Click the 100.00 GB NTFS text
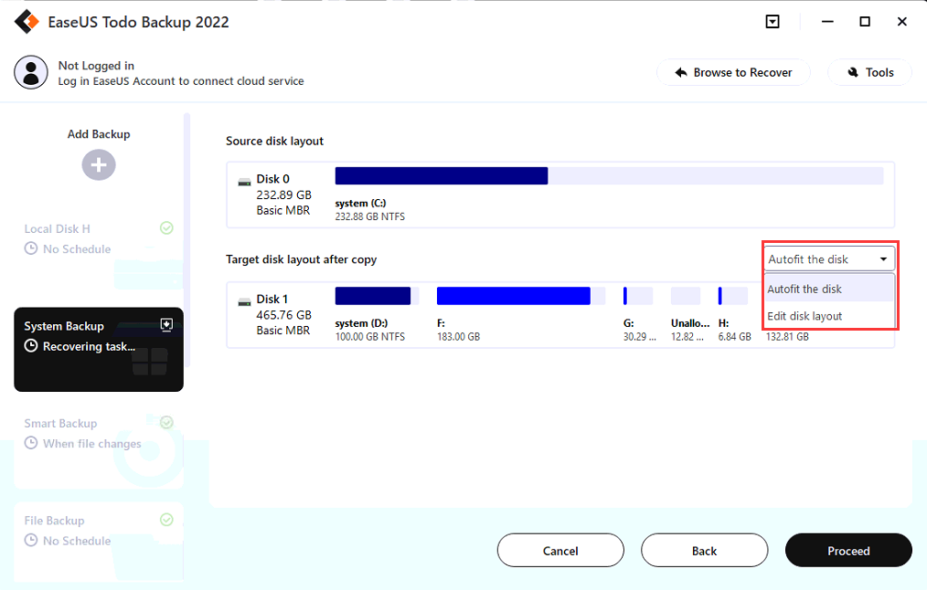Screen dimensions: 927x590 (x=370, y=337)
